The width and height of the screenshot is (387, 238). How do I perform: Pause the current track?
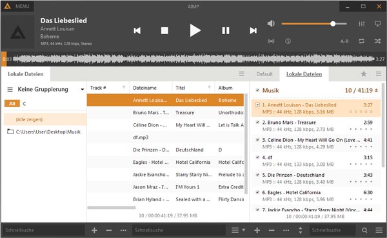coord(226,30)
